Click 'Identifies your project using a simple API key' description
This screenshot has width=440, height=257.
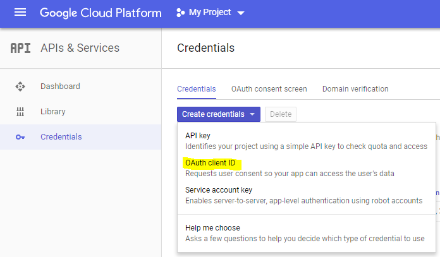tap(306, 146)
